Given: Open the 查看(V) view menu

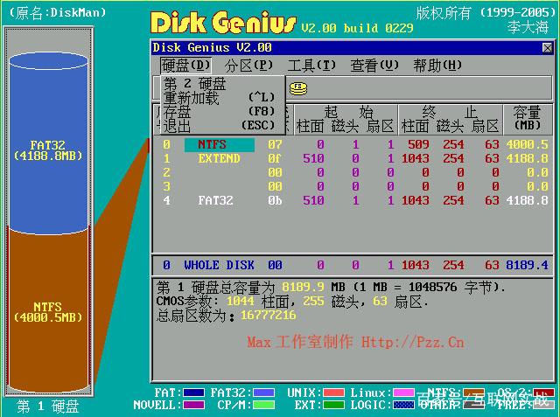Looking at the screenshot, I should [374, 66].
